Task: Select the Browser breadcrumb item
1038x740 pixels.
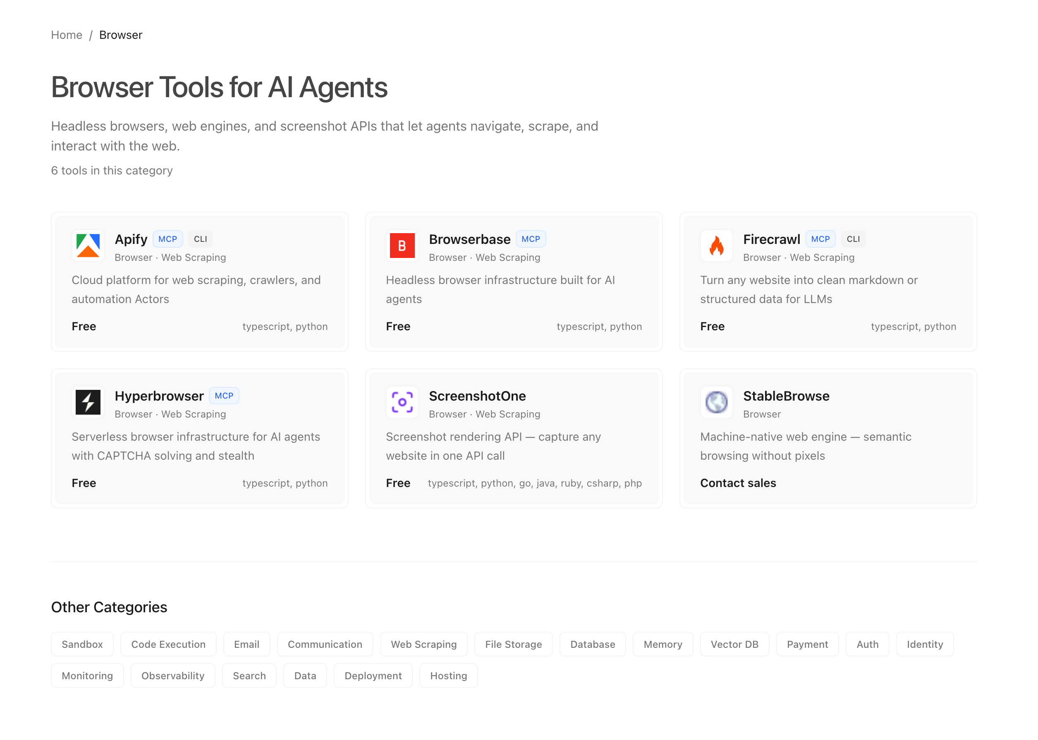Action: click(120, 35)
